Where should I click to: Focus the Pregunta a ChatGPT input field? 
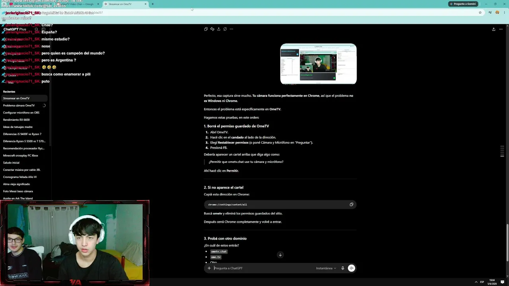[262, 268]
